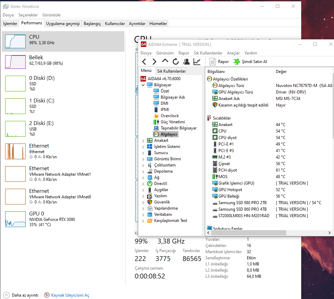Switch to Hizmetler tab
Image resolution: width=334 pixels, height=299 pixels.
(x=158, y=24)
